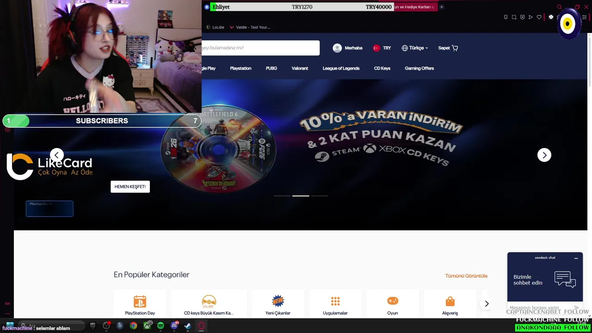Click the Opera send flow arrow icon

pos(530,17)
